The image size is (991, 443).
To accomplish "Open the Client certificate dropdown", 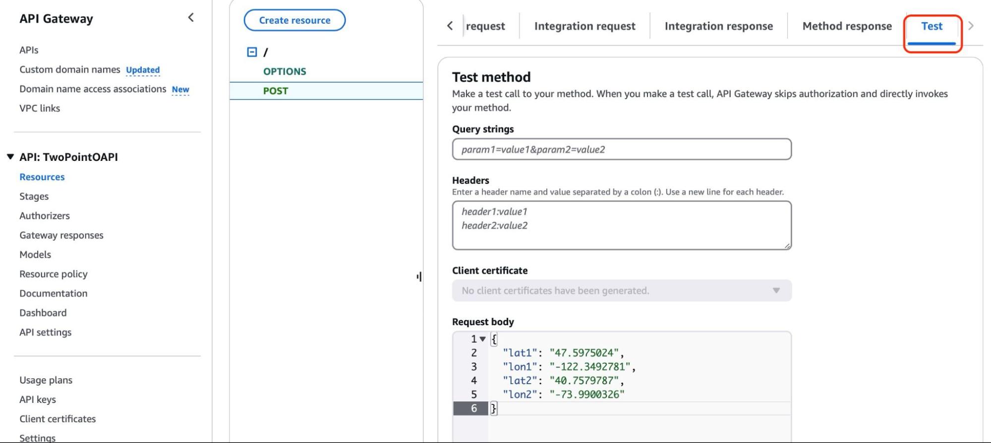I will [x=622, y=291].
